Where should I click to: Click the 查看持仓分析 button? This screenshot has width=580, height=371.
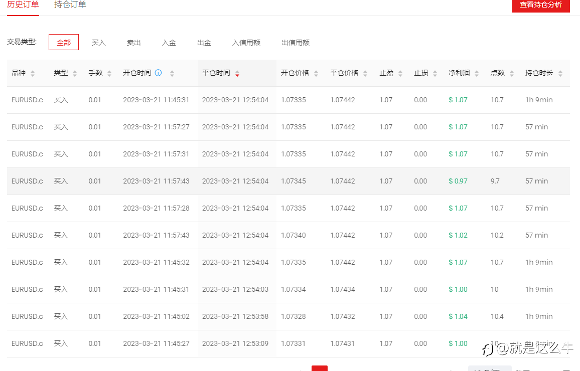540,5
